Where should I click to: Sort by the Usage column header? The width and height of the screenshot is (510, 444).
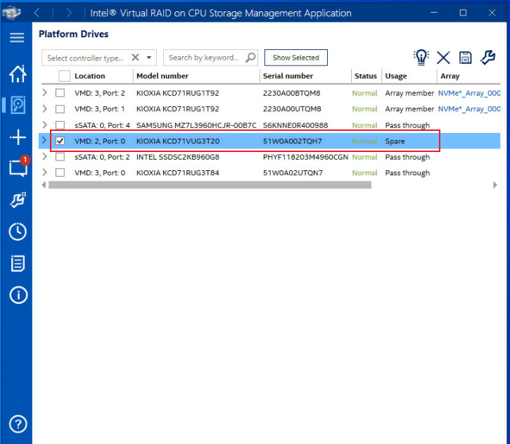point(396,76)
